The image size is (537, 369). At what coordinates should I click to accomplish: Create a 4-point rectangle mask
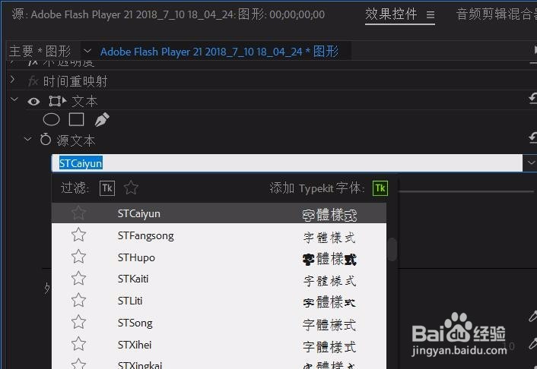pos(76,120)
